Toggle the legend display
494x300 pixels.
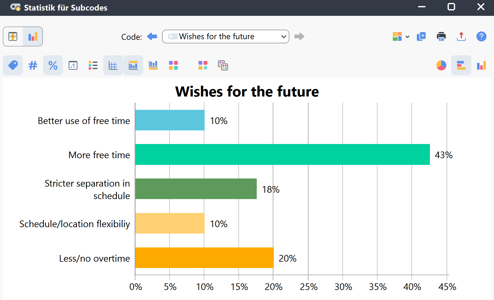pos(93,65)
